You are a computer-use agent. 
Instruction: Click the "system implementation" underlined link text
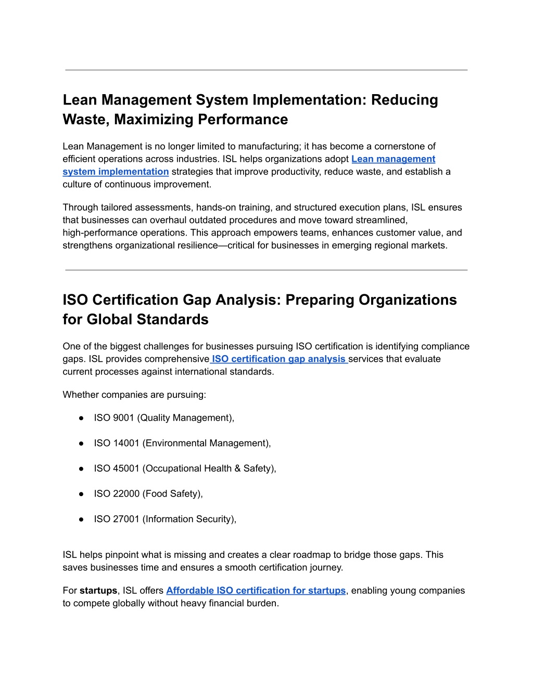click(x=116, y=172)
